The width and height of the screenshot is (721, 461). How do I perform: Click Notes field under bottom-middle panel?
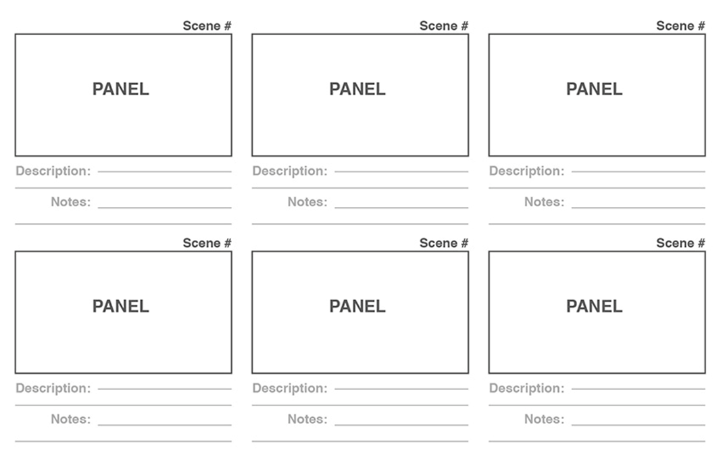point(401,424)
